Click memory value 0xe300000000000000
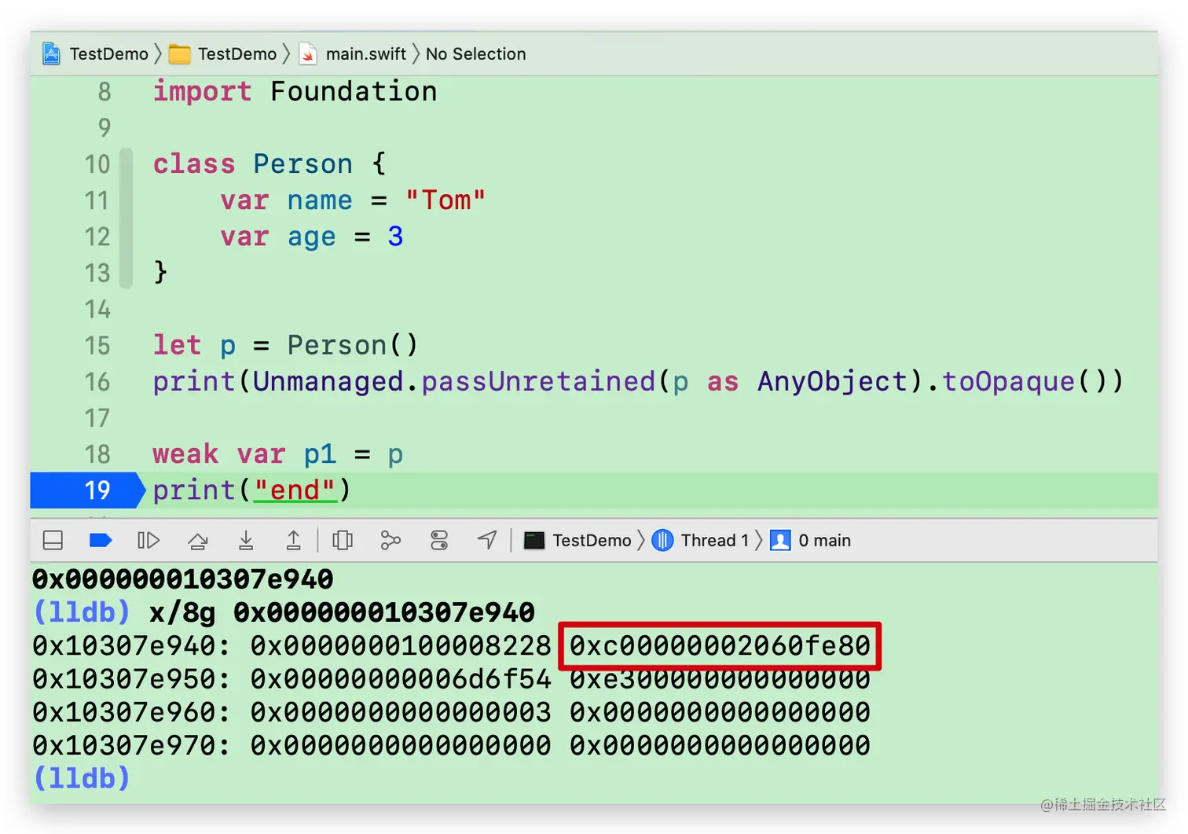1188x834 pixels. (x=720, y=679)
